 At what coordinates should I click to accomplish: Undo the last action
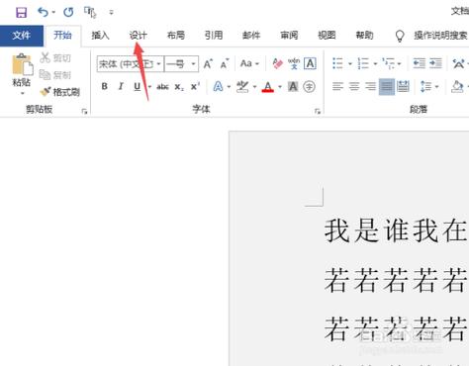point(43,12)
